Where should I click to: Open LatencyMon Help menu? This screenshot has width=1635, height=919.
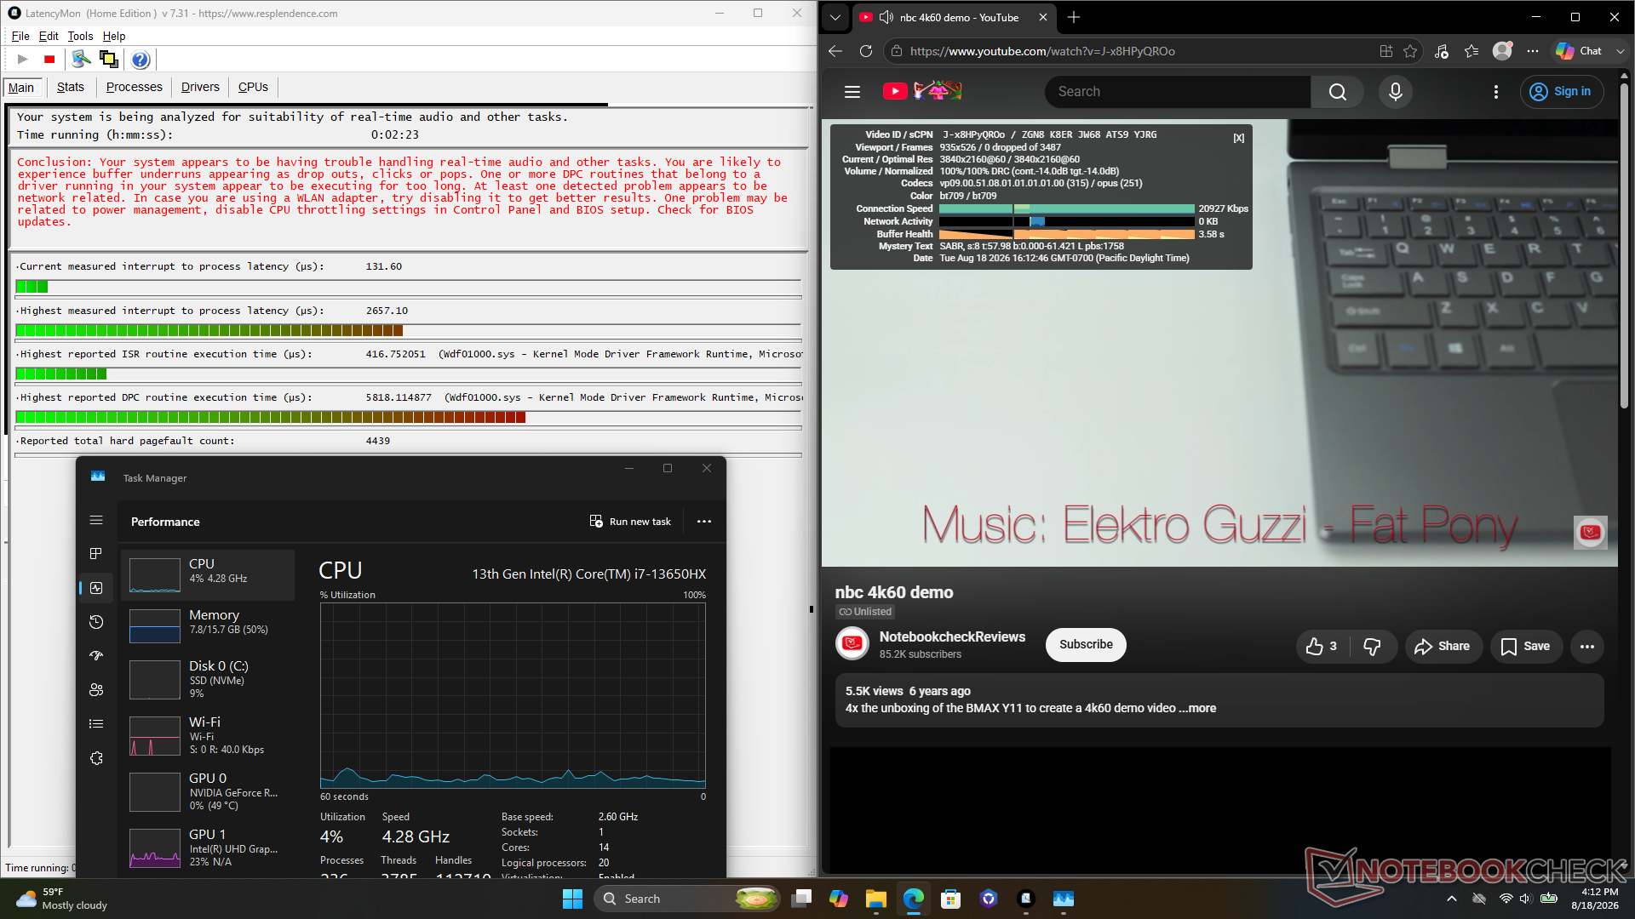click(x=114, y=36)
